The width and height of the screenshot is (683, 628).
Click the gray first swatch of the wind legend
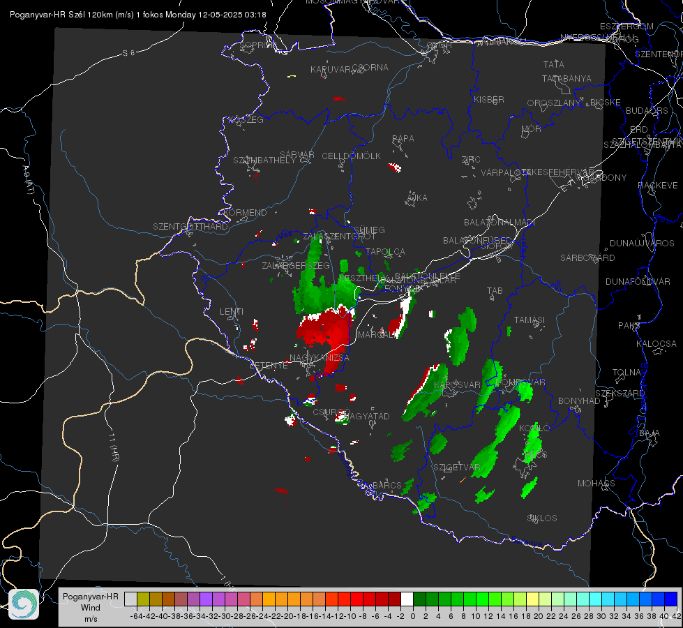coord(130,599)
